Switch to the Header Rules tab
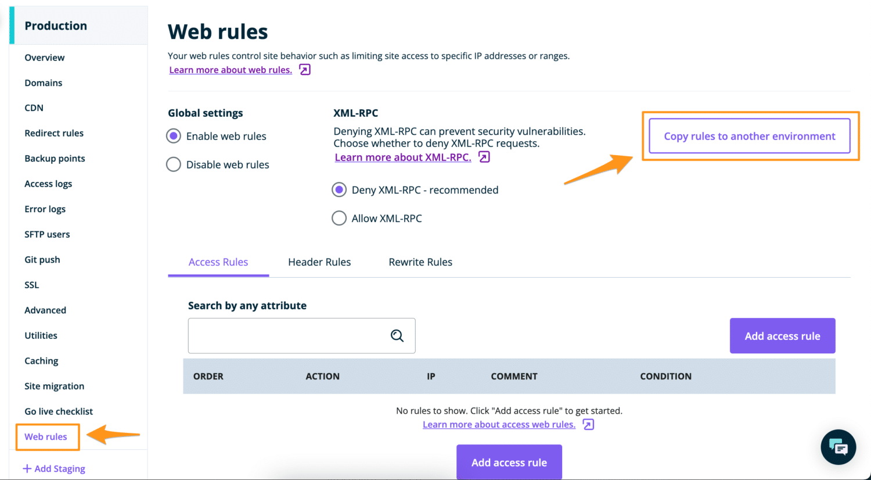This screenshot has width=871, height=480. point(319,262)
